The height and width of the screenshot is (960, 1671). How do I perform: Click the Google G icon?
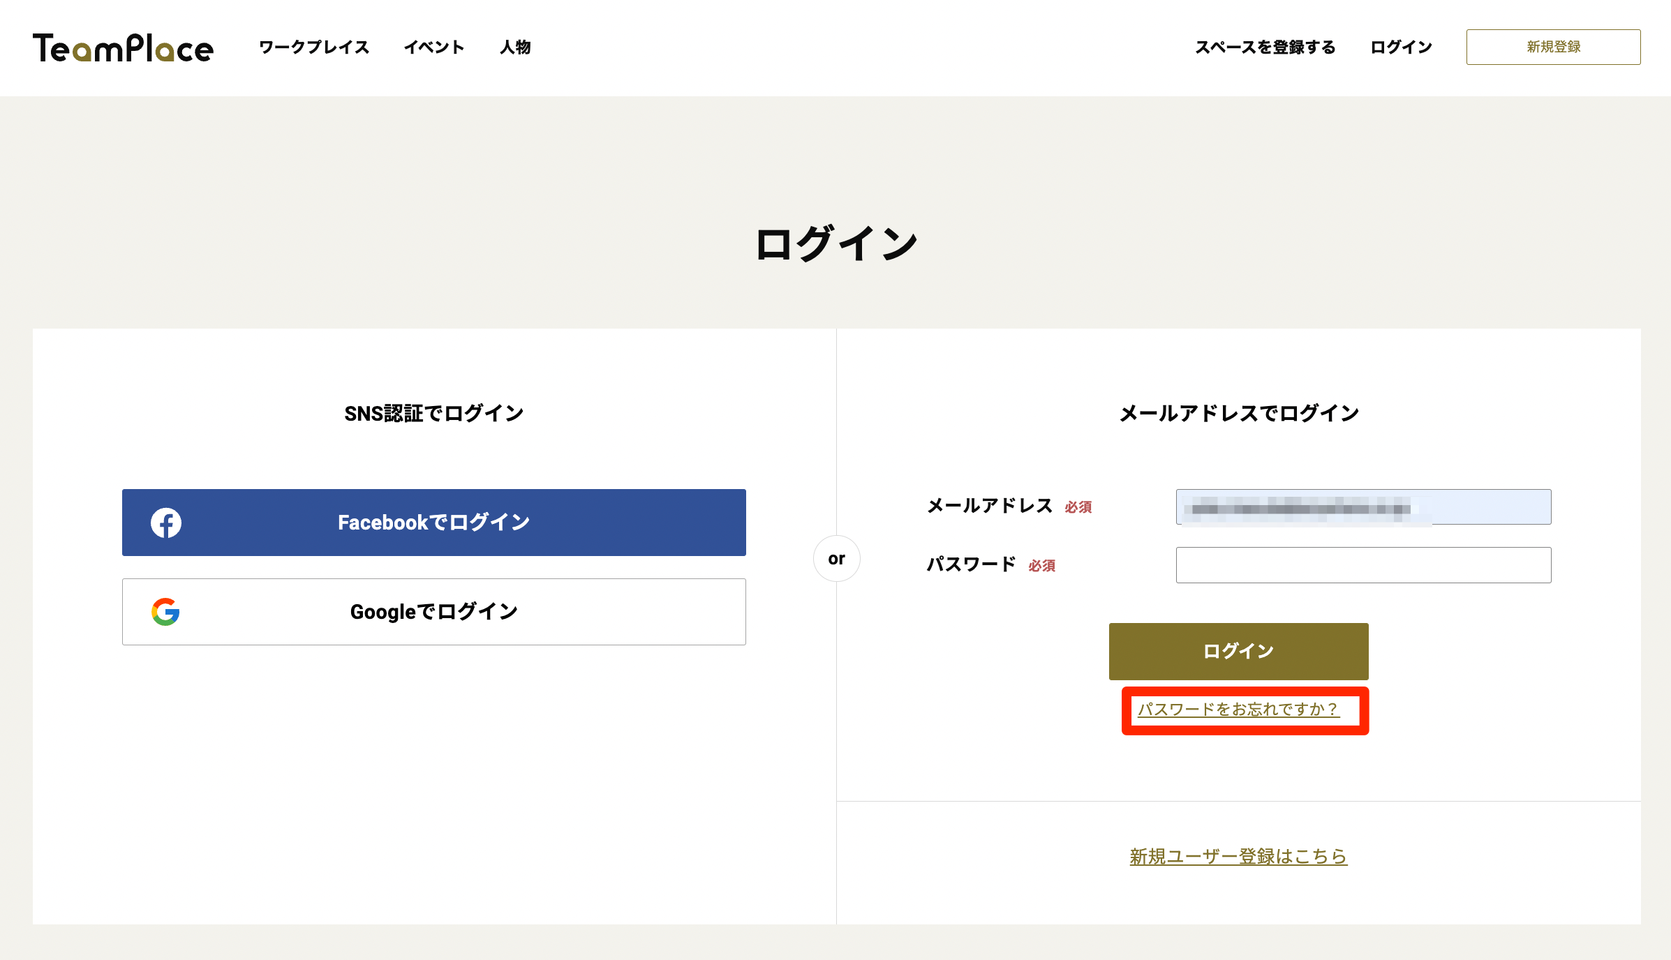click(x=165, y=612)
